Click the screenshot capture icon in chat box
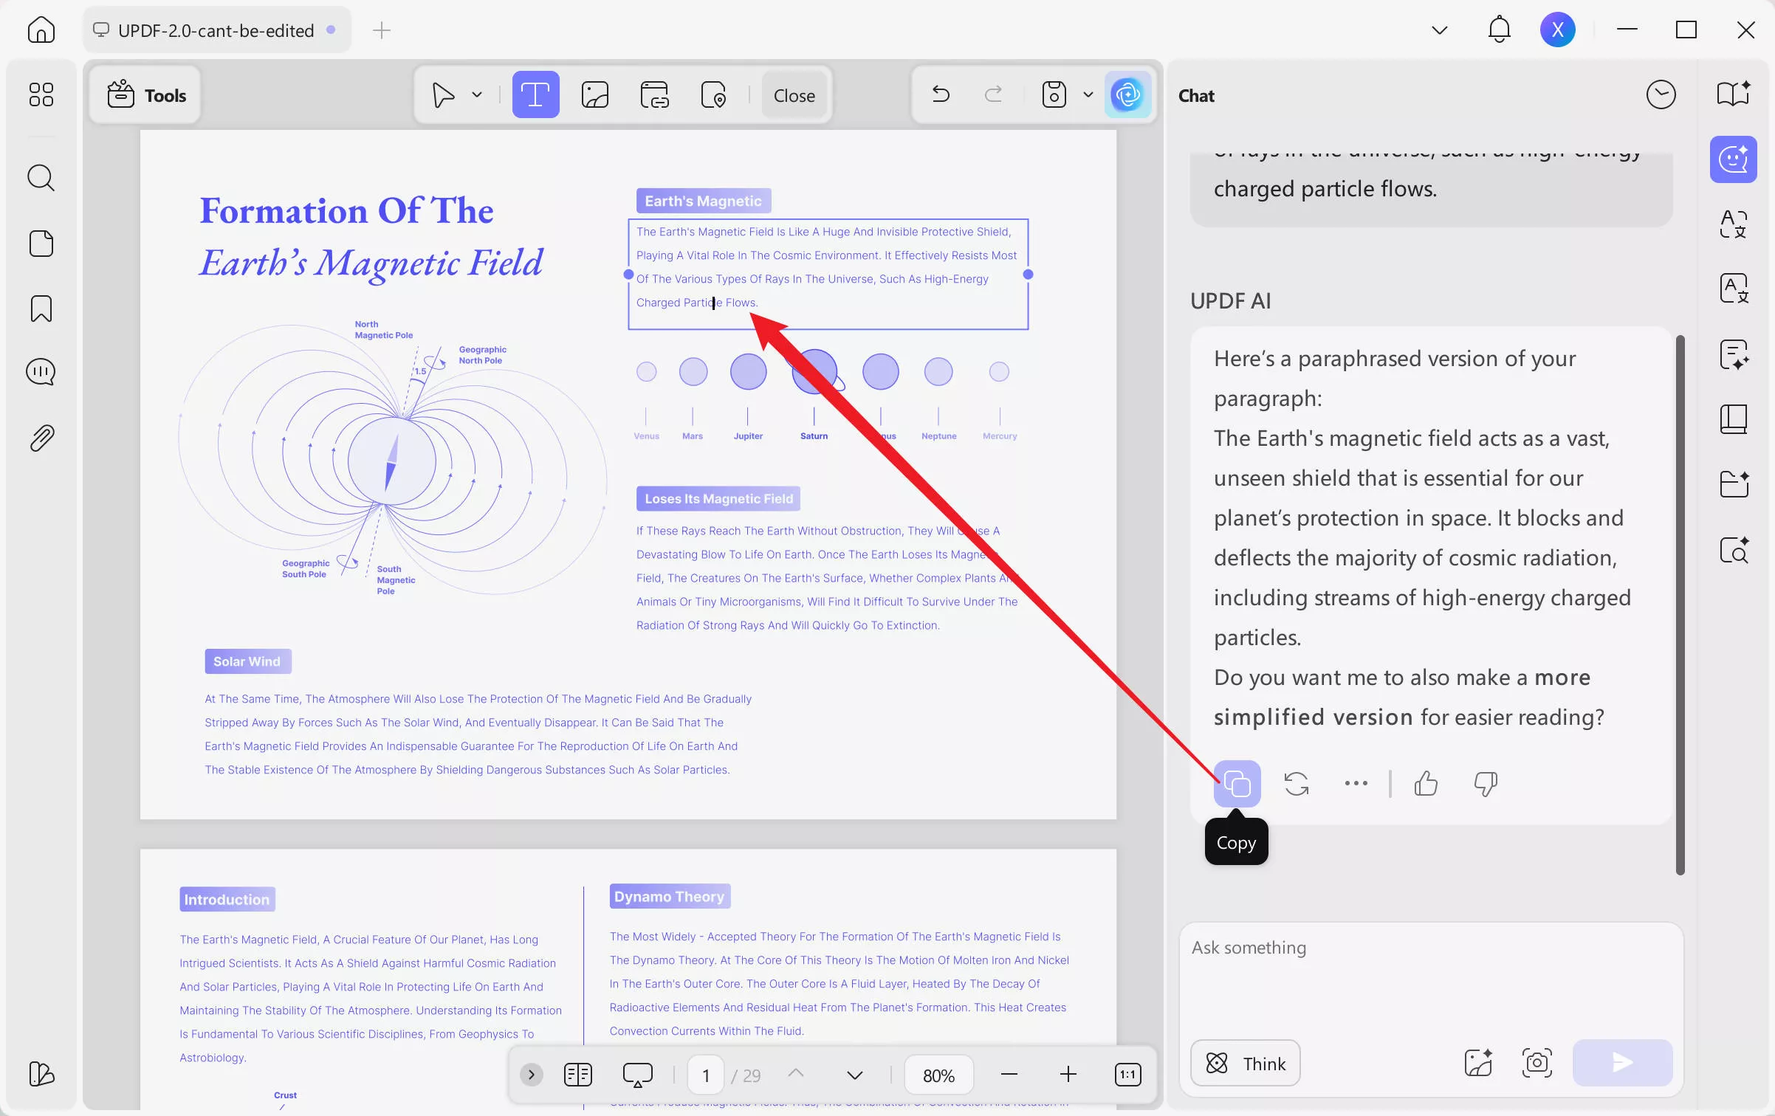Image resolution: width=1775 pixels, height=1116 pixels. point(1537,1063)
